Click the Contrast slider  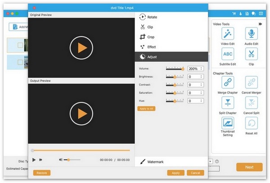point(175,85)
